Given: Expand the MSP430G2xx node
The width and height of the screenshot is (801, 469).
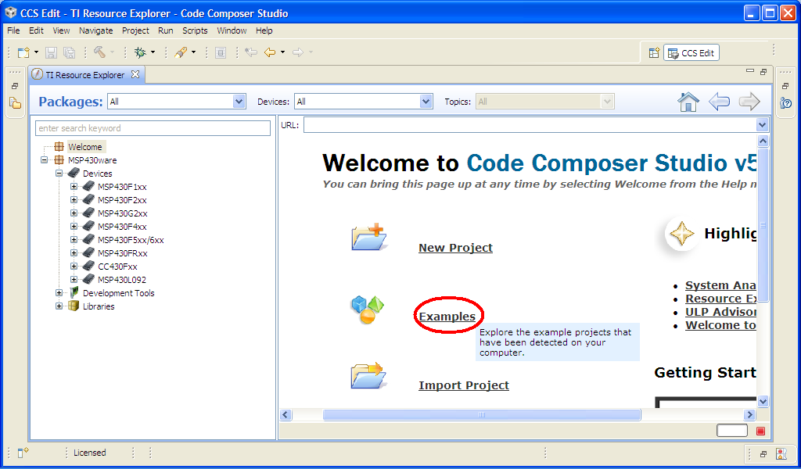Looking at the screenshot, I should [74, 213].
